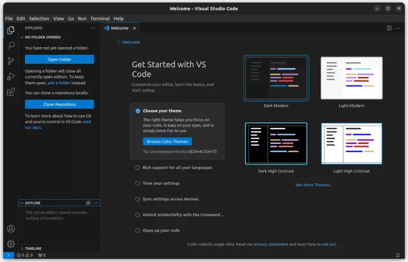Select the 'Rich support for all your languages' step

177,168
